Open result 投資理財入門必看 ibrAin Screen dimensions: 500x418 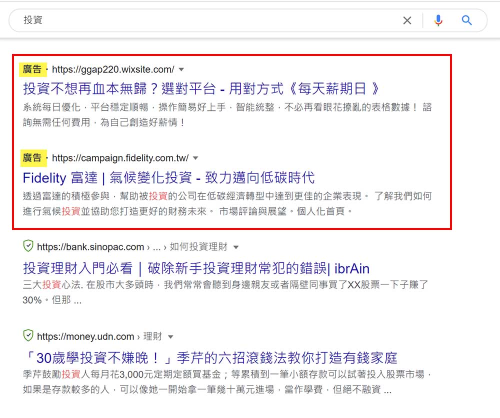tap(196, 268)
